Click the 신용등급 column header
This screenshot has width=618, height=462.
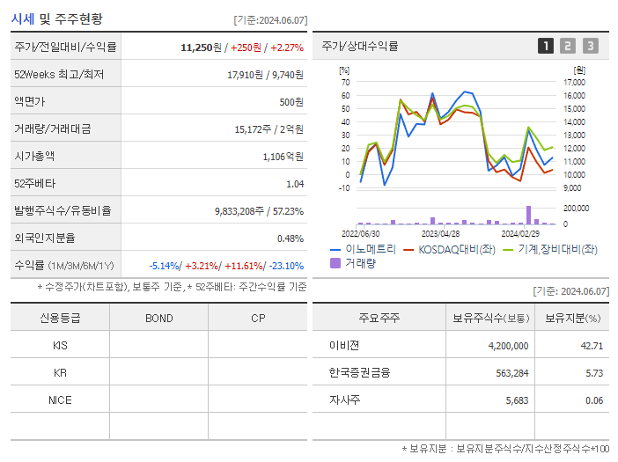click(x=60, y=318)
